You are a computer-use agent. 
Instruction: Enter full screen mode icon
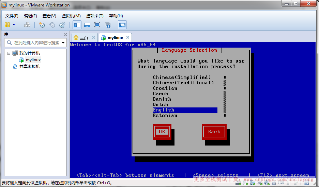click(x=97, y=25)
